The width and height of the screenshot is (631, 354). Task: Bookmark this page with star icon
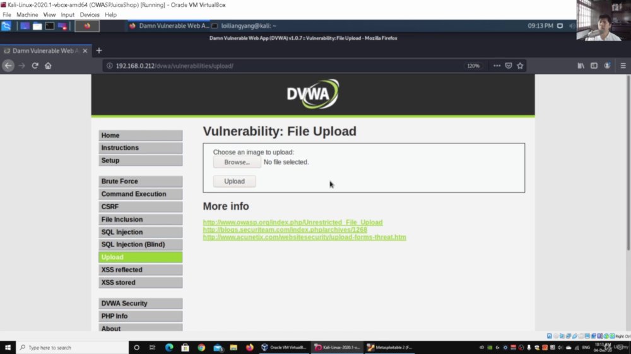[521, 66]
